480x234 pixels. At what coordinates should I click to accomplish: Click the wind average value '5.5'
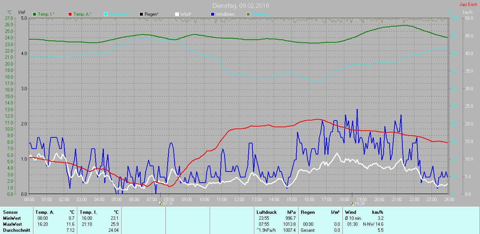[380, 230]
